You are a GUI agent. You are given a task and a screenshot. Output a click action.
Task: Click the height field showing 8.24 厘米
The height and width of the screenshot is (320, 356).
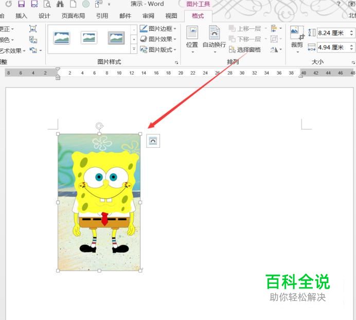pos(333,33)
